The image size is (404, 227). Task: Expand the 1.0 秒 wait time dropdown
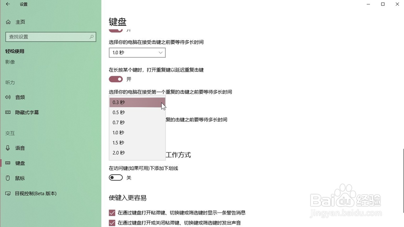coord(137,53)
